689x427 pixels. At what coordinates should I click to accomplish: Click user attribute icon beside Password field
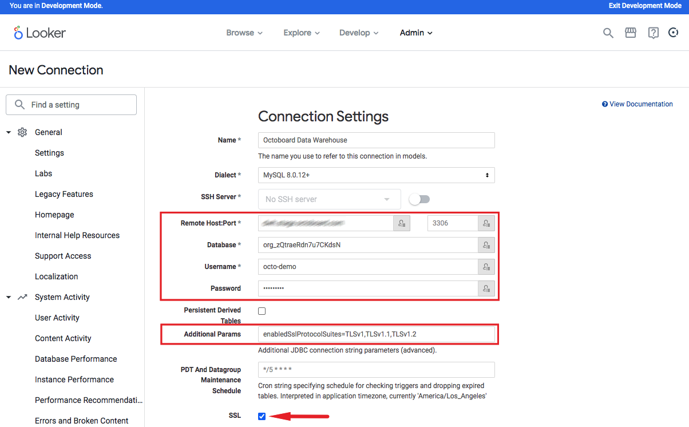tap(486, 288)
